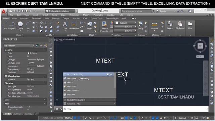Click the search keyword input field
The image size is (215, 121).
coord(136,11)
